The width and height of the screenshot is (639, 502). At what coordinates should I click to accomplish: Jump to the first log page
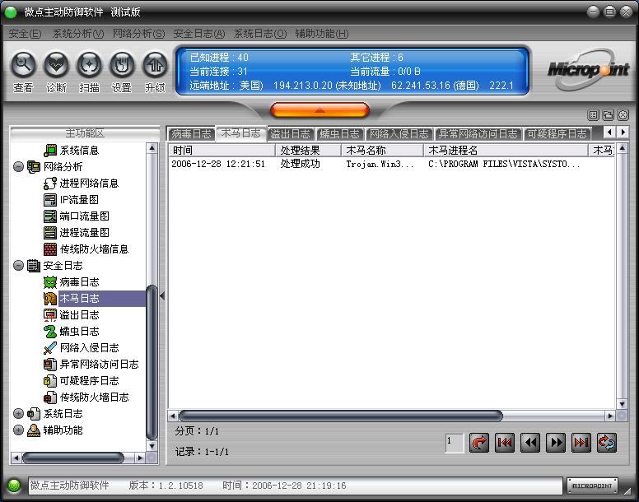tap(505, 443)
